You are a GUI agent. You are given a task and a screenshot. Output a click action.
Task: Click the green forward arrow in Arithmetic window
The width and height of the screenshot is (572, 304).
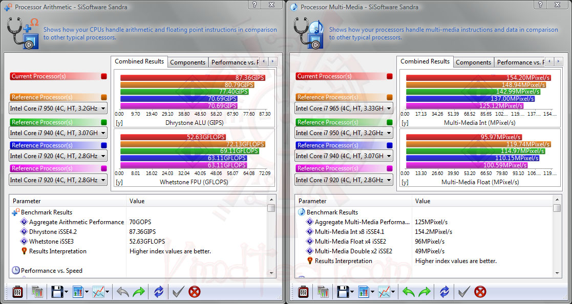point(139,292)
